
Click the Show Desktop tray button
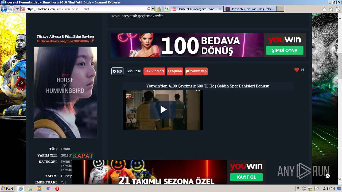(339, 189)
